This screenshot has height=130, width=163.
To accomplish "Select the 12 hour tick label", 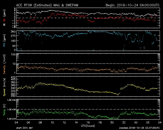I will click(64, 122).
